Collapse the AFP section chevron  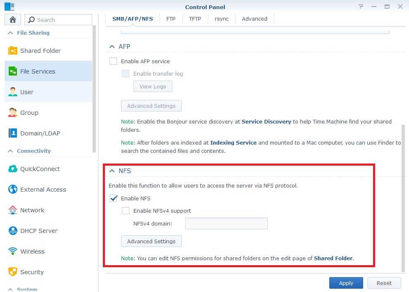[112, 47]
